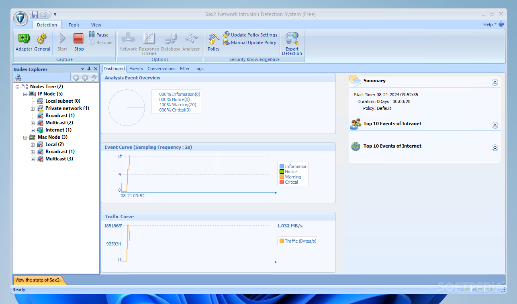This screenshot has width=517, height=304.
Task: Pause the capture
Action: (x=99, y=35)
